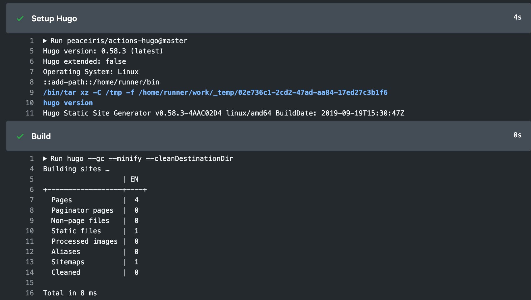Screen dimensions: 531x300
Task: Click the 0s duration of Build
Action: [x=517, y=135]
